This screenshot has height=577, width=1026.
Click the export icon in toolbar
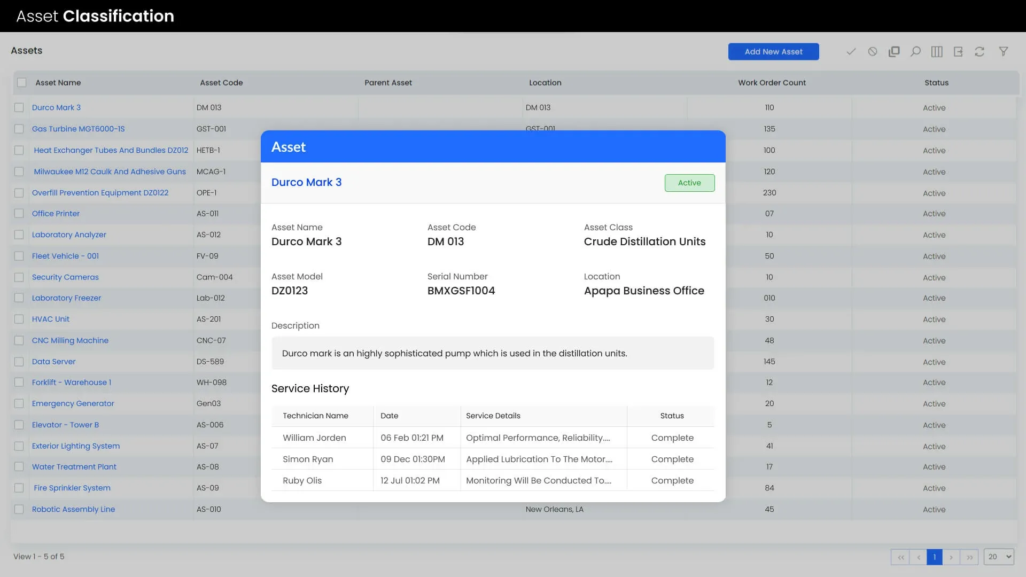[x=958, y=51]
